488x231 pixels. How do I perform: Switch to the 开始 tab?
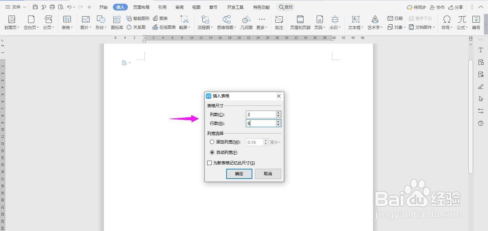(103, 7)
